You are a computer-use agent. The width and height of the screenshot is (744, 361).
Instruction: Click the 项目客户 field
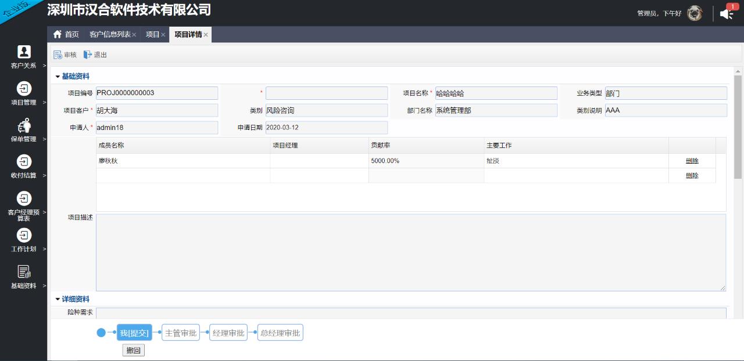point(157,110)
